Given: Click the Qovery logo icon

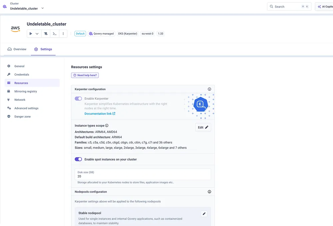Looking at the screenshot, I should tap(5, 7).
